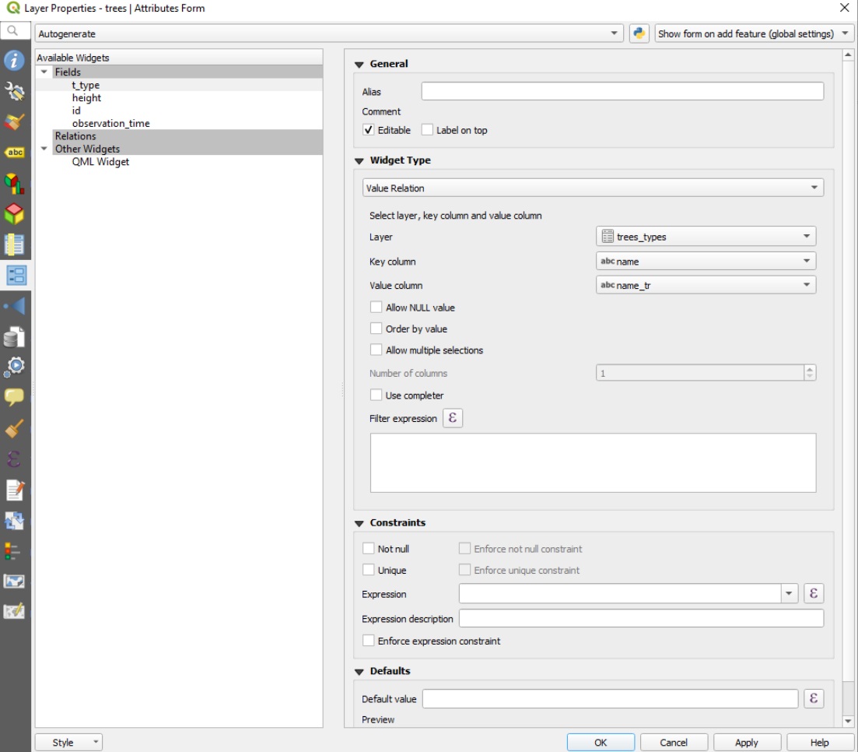Open Default value expression editor button
Image resolution: width=858 pixels, height=752 pixels.
813,698
